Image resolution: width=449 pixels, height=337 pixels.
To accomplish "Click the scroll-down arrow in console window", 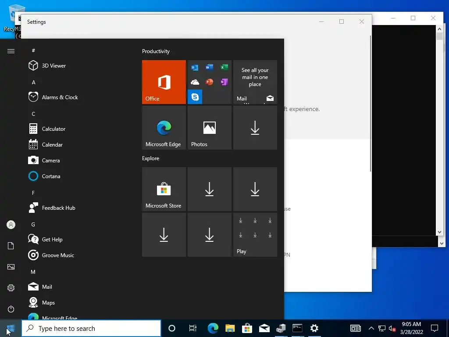I will (439, 232).
